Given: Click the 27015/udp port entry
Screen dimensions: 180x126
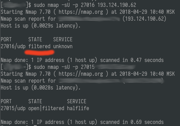Looking at the screenshot, I should click(13, 108).
